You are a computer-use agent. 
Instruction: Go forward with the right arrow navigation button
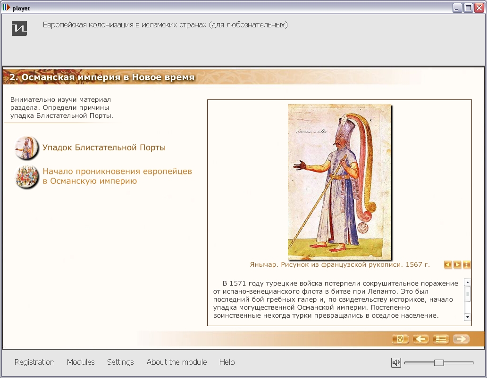[461, 339]
